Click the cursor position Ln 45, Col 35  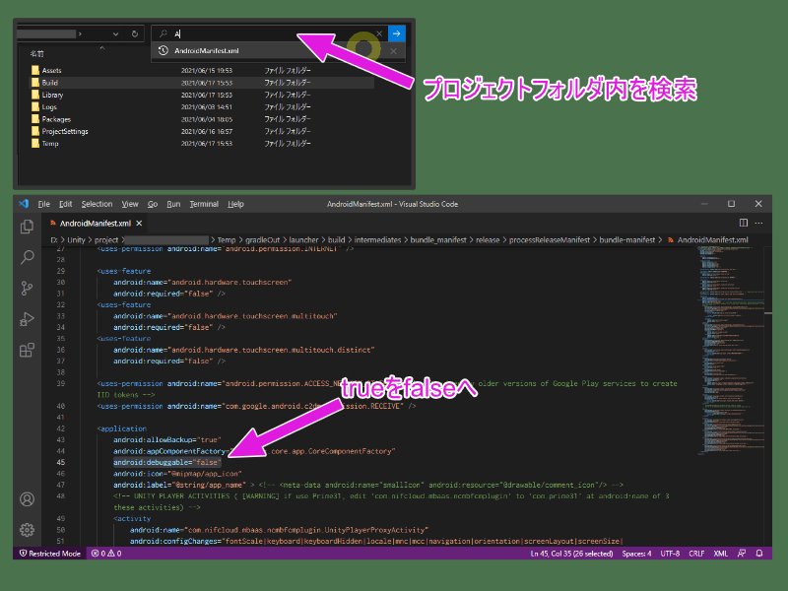[x=572, y=554]
